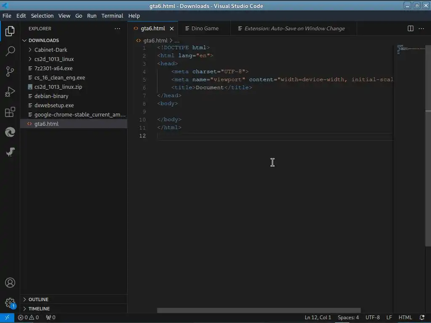This screenshot has width=431, height=323.
Task: Select cs2d_1013_linux.zip file
Action: point(74,87)
